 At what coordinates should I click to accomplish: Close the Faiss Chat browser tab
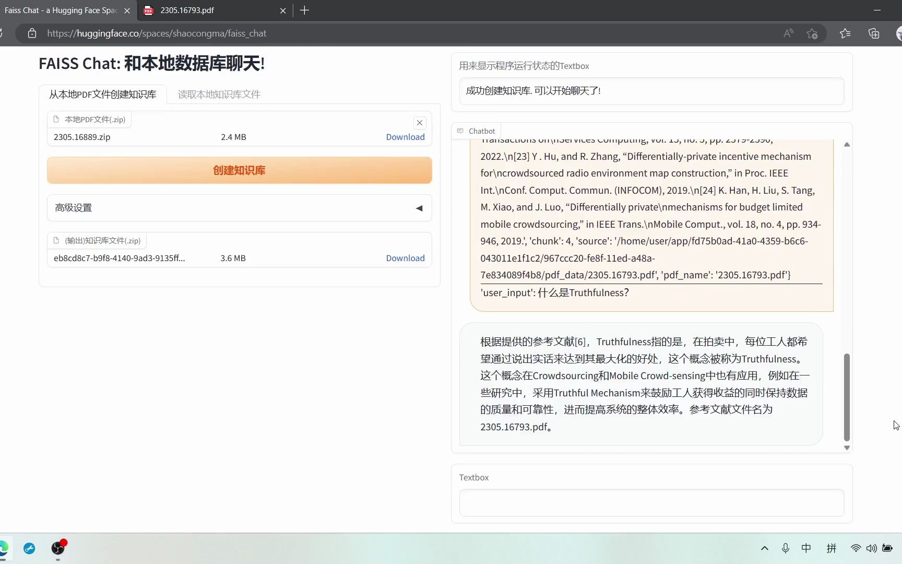coord(127,10)
